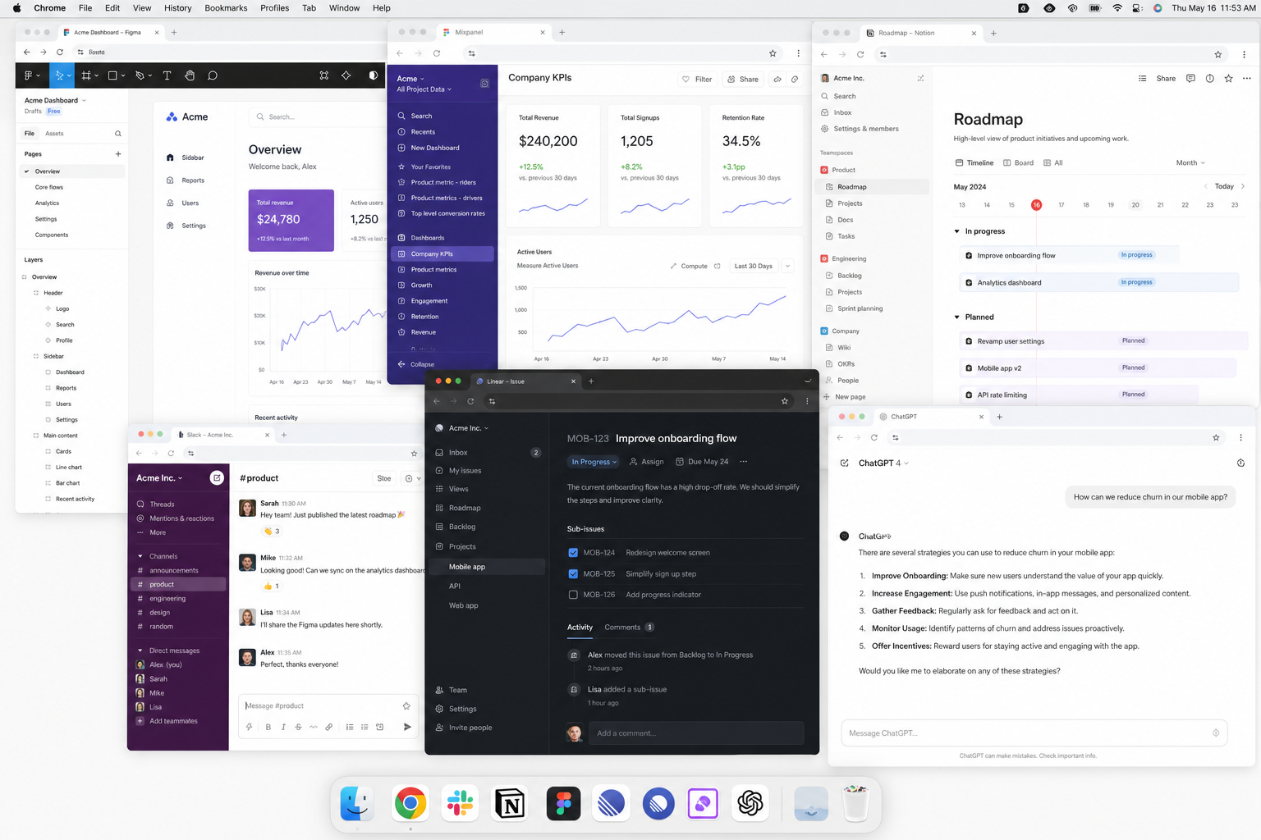1261x840 pixels.
Task: Switch to the Comments tab in Linear
Action: click(x=629, y=627)
